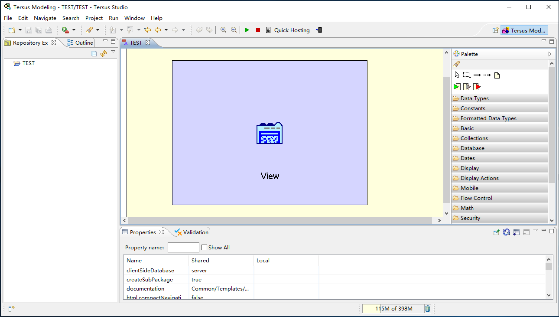The image size is (559, 317).
Task: Select the arrow Select tool in palette
Action: (x=457, y=75)
